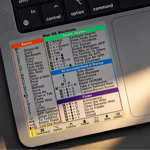Click the option keyboard key
The height and width of the screenshot is (150, 150).
point(76,10)
